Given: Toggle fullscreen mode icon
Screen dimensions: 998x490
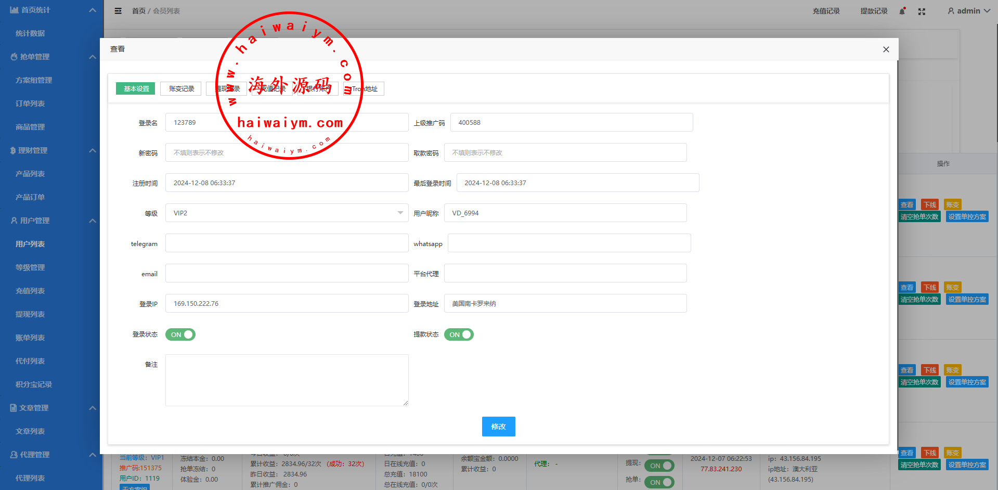Looking at the screenshot, I should 922,11.
